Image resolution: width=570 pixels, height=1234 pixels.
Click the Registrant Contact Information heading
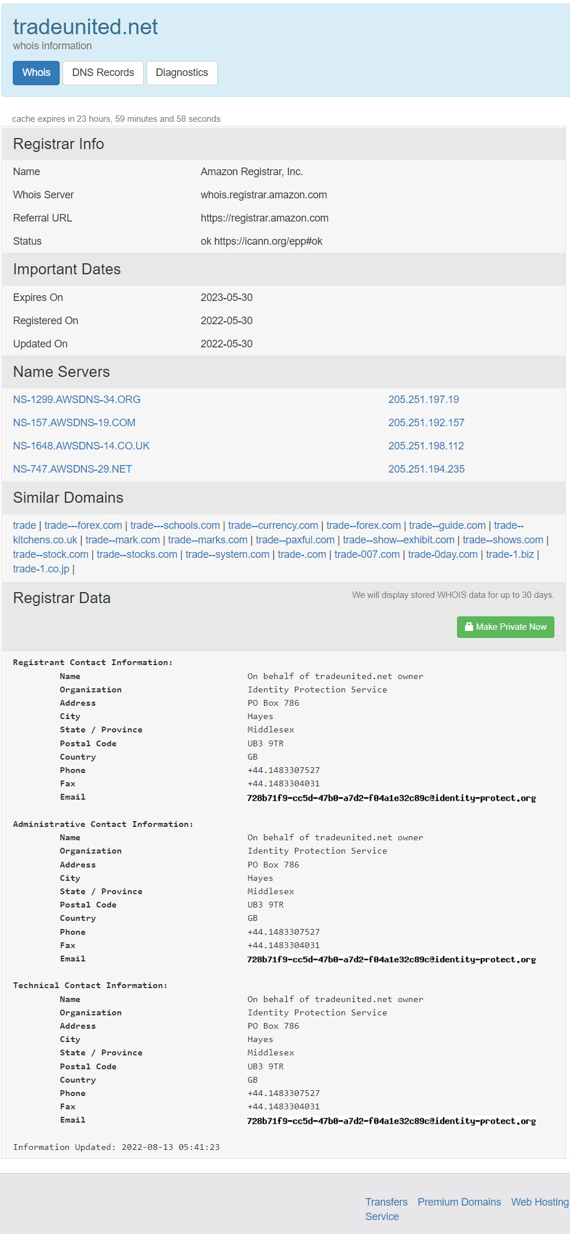[x=93, y=662]
